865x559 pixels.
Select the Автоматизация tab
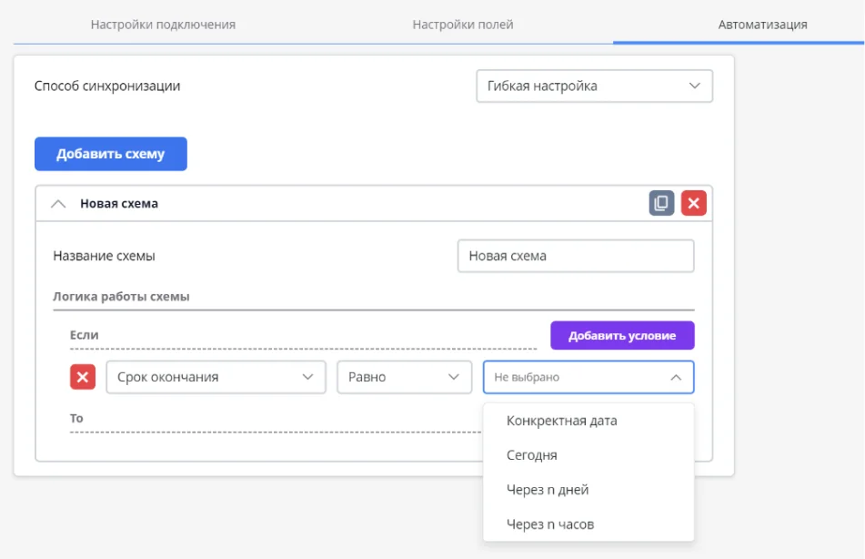pyautogui.click(x=762, y=25)
